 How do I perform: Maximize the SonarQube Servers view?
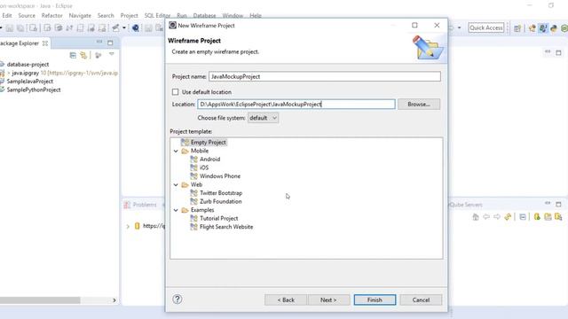click(x=558, y=205)
